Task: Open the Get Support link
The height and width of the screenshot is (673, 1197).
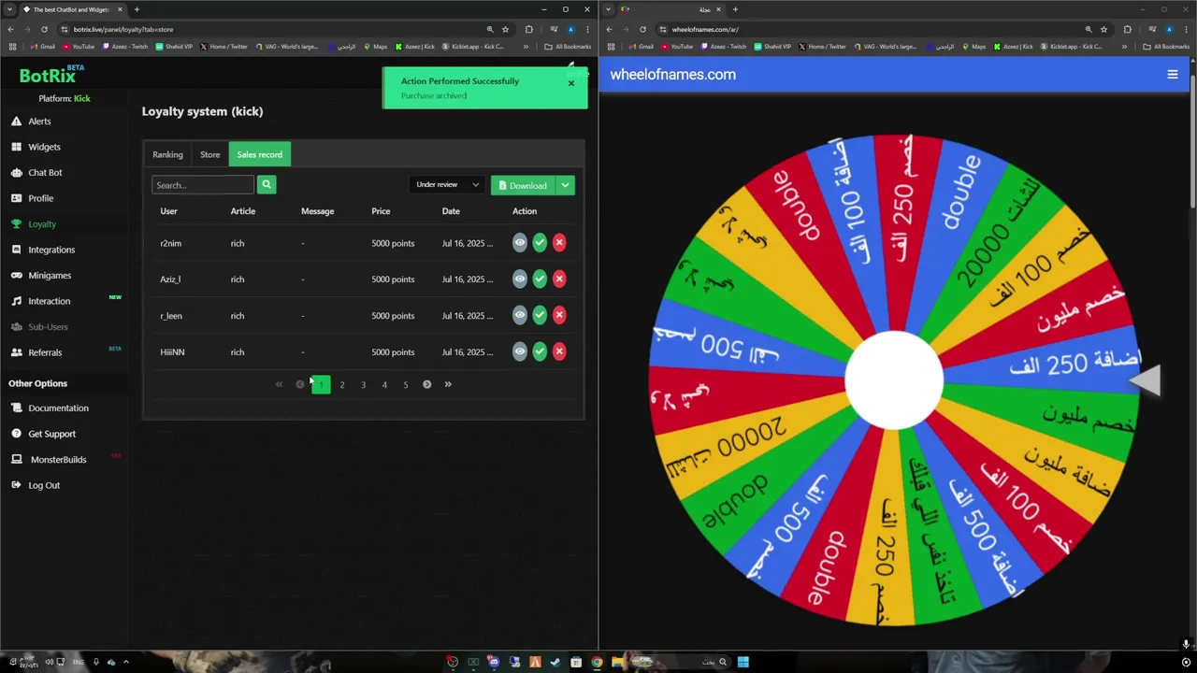Action: click(x=51, y=434)
